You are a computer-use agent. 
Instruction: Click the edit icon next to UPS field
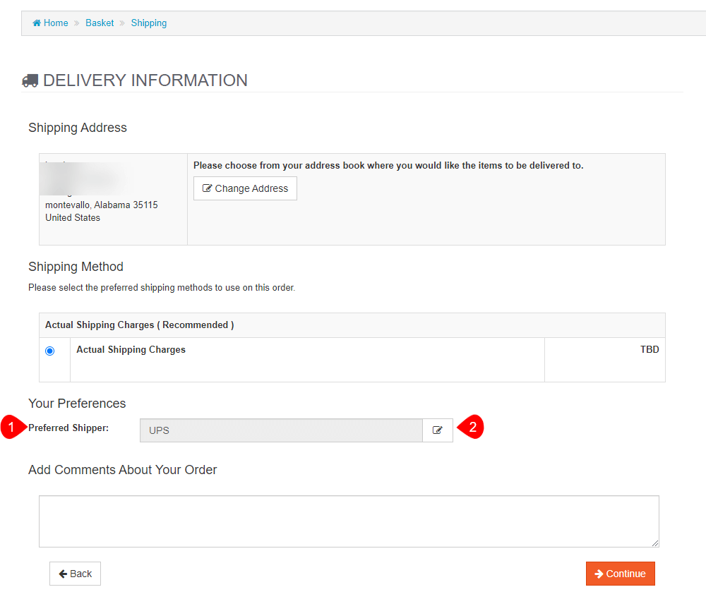point(438,430)
